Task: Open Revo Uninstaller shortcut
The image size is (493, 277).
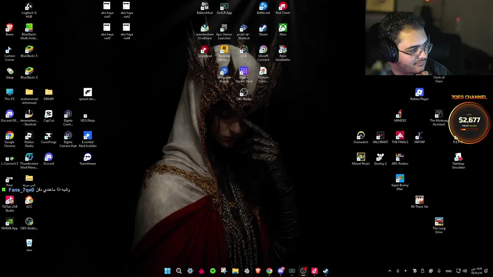Action: (x=283, y=53)
